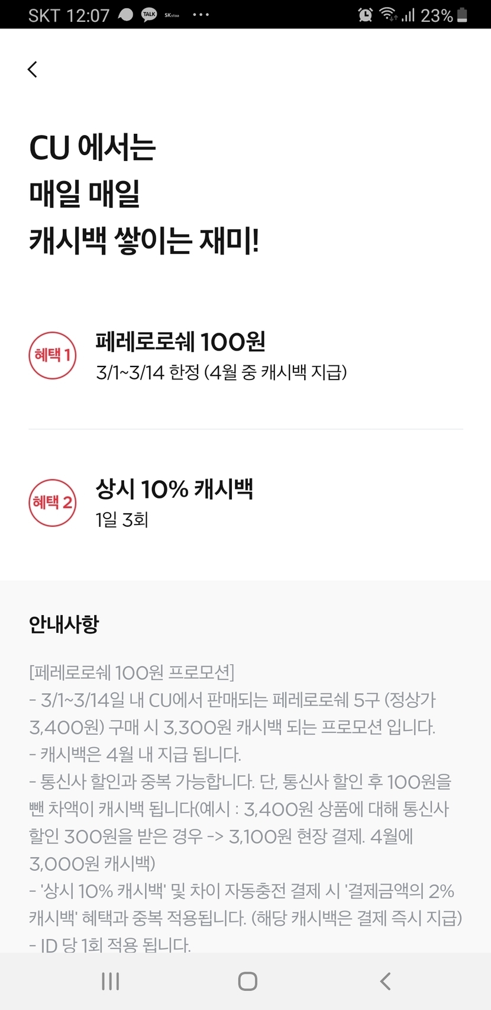Open recent apps from the navigation bar
Image resolution: width=491 pixels, height=1010 pixels.
111,981
